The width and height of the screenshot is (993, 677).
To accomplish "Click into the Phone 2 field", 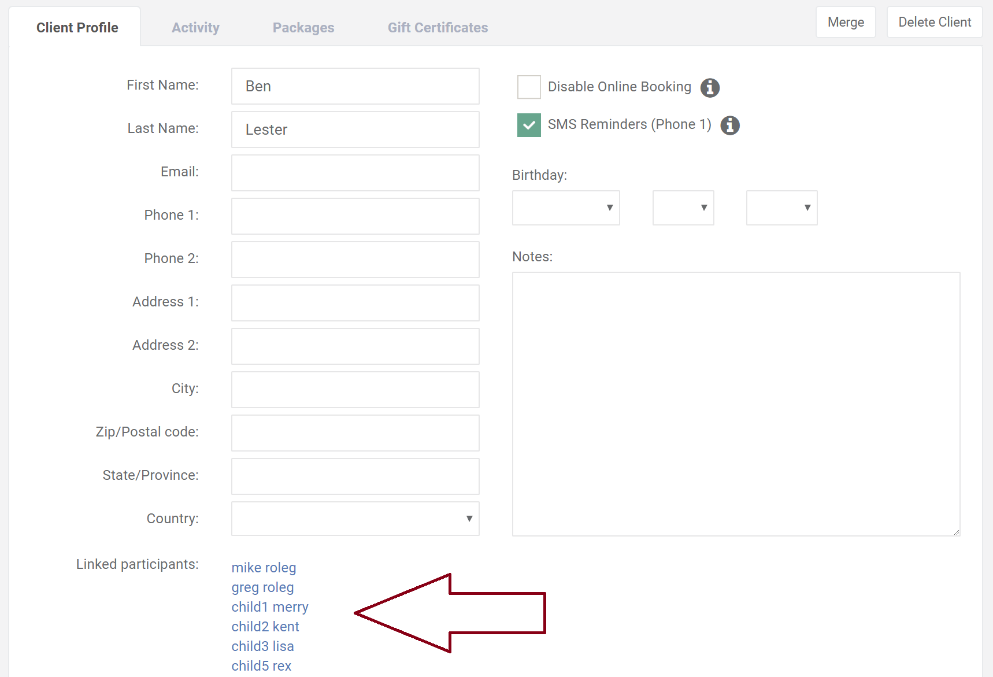I will click(355, 260).
